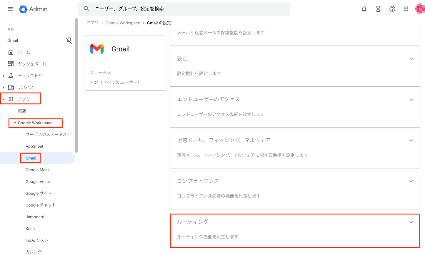Click the ステータス label
The height and width of the screenshot is (255, 425).
pos(100,73)
